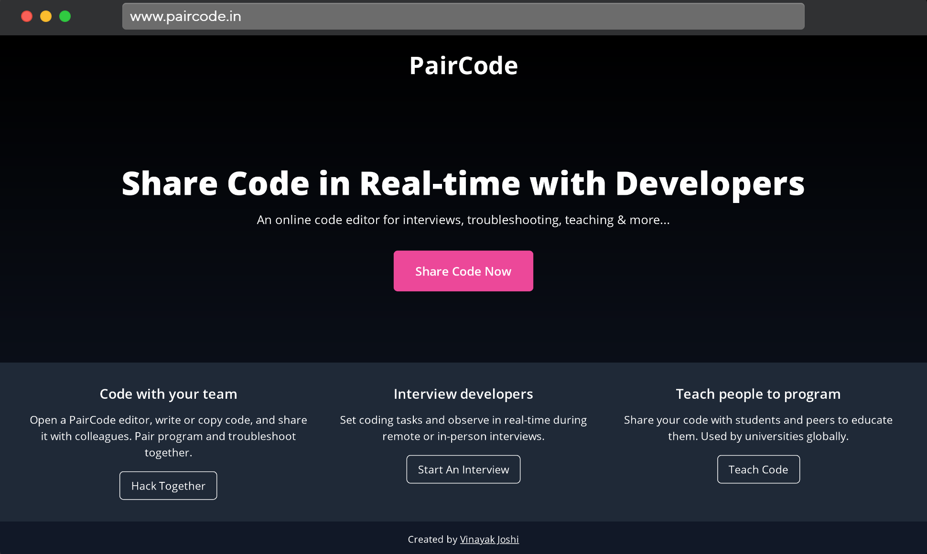Click the Share Code Now button
This screenshot has height=554, width=927.
[463, 271]
